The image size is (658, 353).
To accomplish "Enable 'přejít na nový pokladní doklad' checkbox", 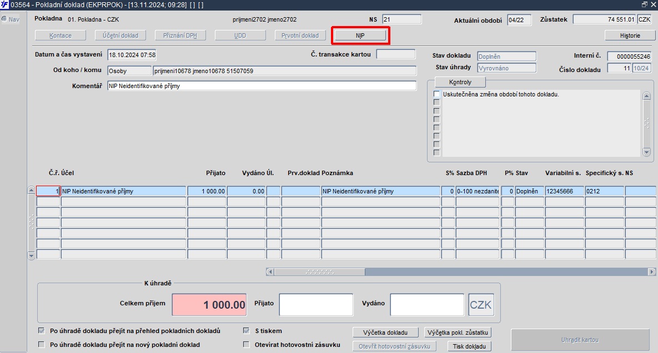I will tap(41, 345).
